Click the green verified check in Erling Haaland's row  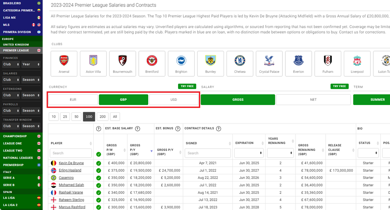point(98,171)
